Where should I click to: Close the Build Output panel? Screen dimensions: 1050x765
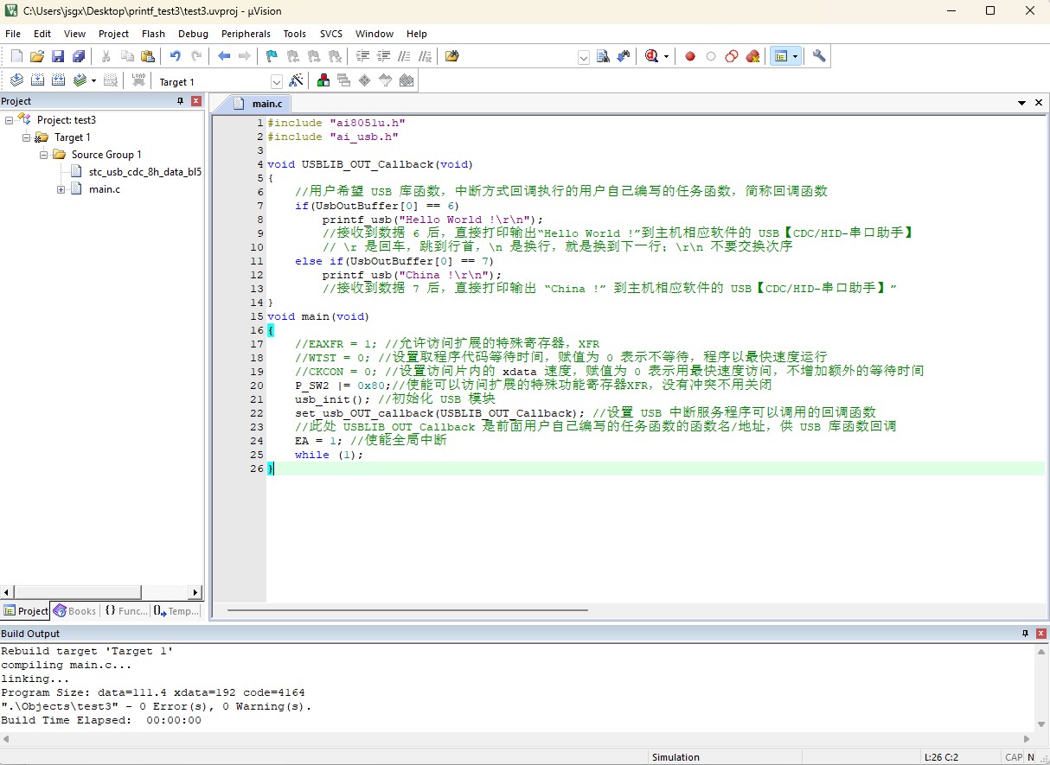pyautogui.click(x=1040, y=634)
